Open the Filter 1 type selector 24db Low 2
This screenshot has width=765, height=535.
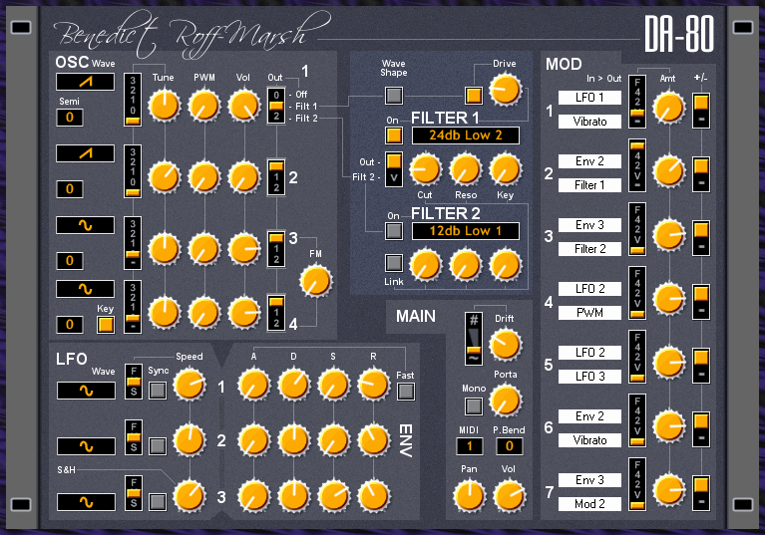(x=466, y=134)
